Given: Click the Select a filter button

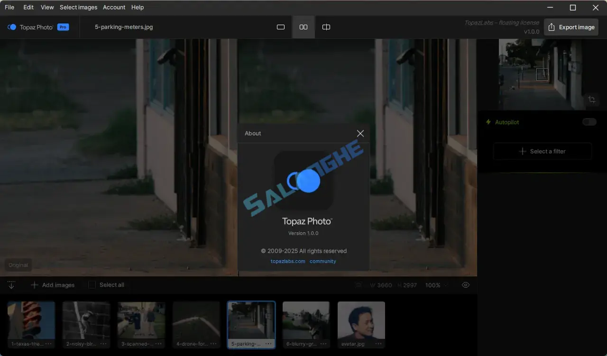Looking at the screenshot, I should [x=542, y=151].
